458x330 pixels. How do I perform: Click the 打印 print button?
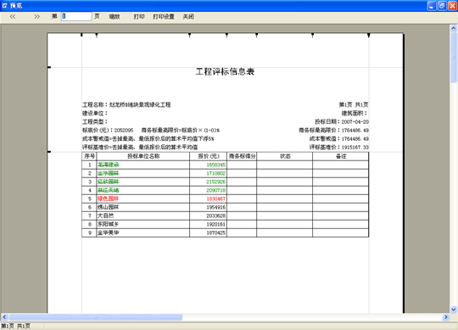click(x=139, y=17)
